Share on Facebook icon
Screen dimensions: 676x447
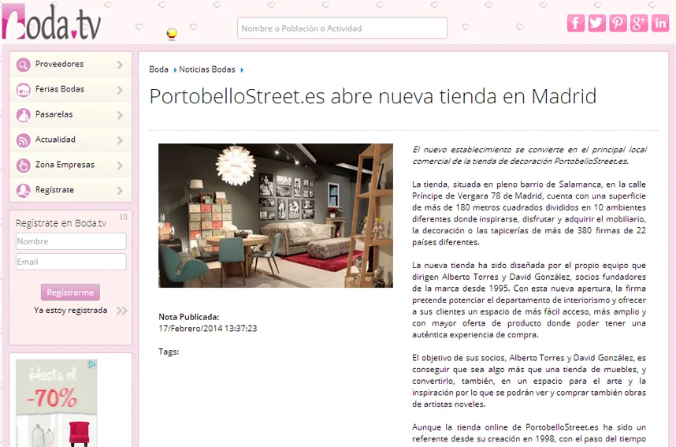[x=576, y=23]
